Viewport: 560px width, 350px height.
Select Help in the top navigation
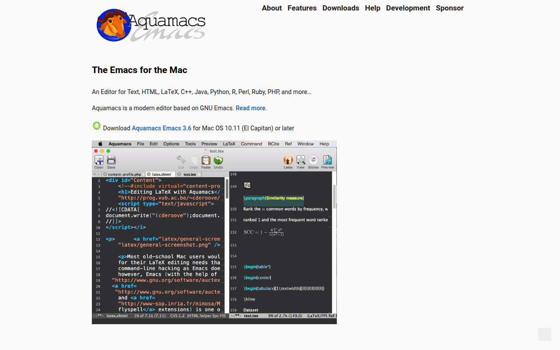(373, 8)
